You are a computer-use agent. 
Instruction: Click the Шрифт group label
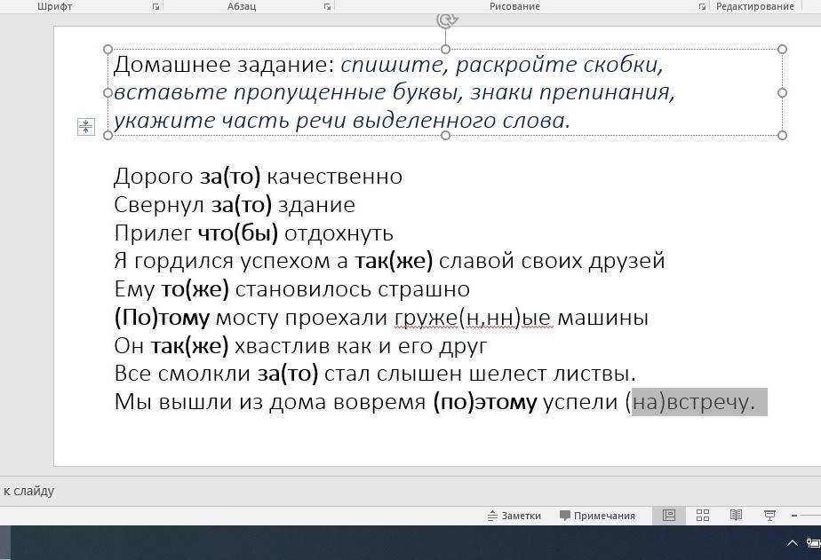pos(55,6)
